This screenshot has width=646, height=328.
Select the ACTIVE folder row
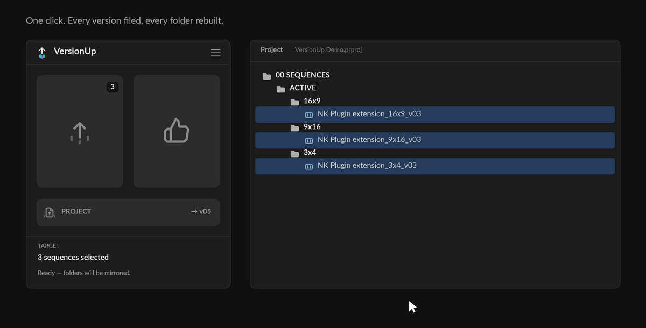click(x=435, y=88)
